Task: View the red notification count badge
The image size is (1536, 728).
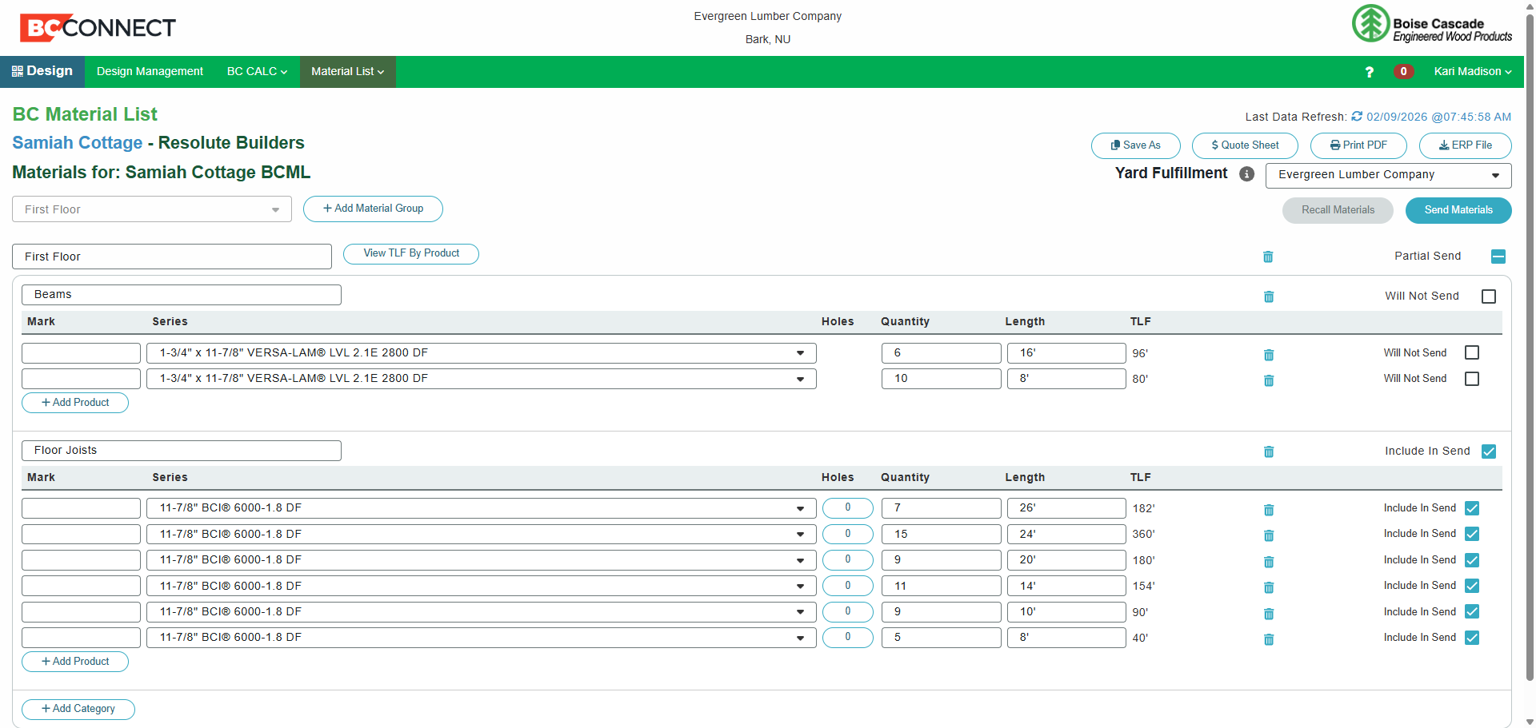Action: [x=1403, y=71]
